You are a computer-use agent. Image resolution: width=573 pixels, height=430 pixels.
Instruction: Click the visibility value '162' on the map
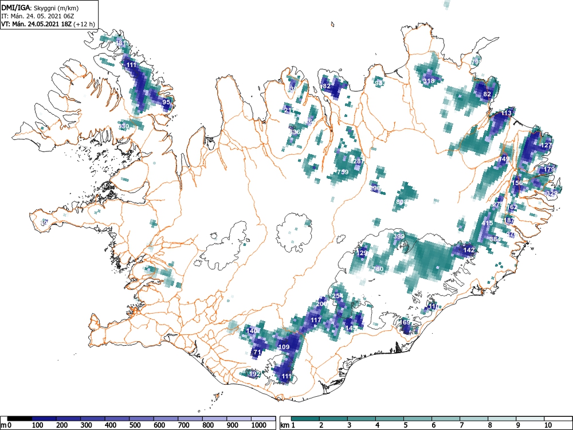pos(512,208)
